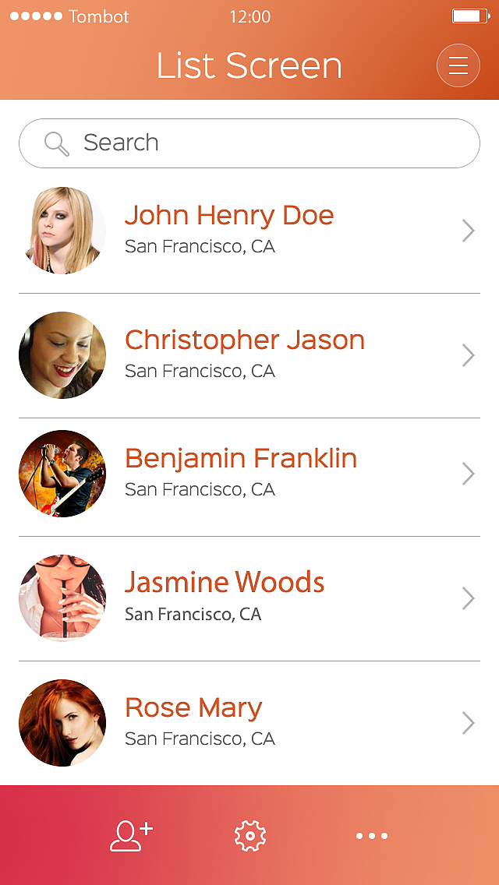View John Henry Doe's profile photo
The image size is (499, 885).
(x=62, y=231)
